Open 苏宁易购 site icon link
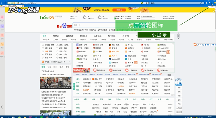Image resolution: width=216 pixels, height=118 pixels. tap(97, 51)
